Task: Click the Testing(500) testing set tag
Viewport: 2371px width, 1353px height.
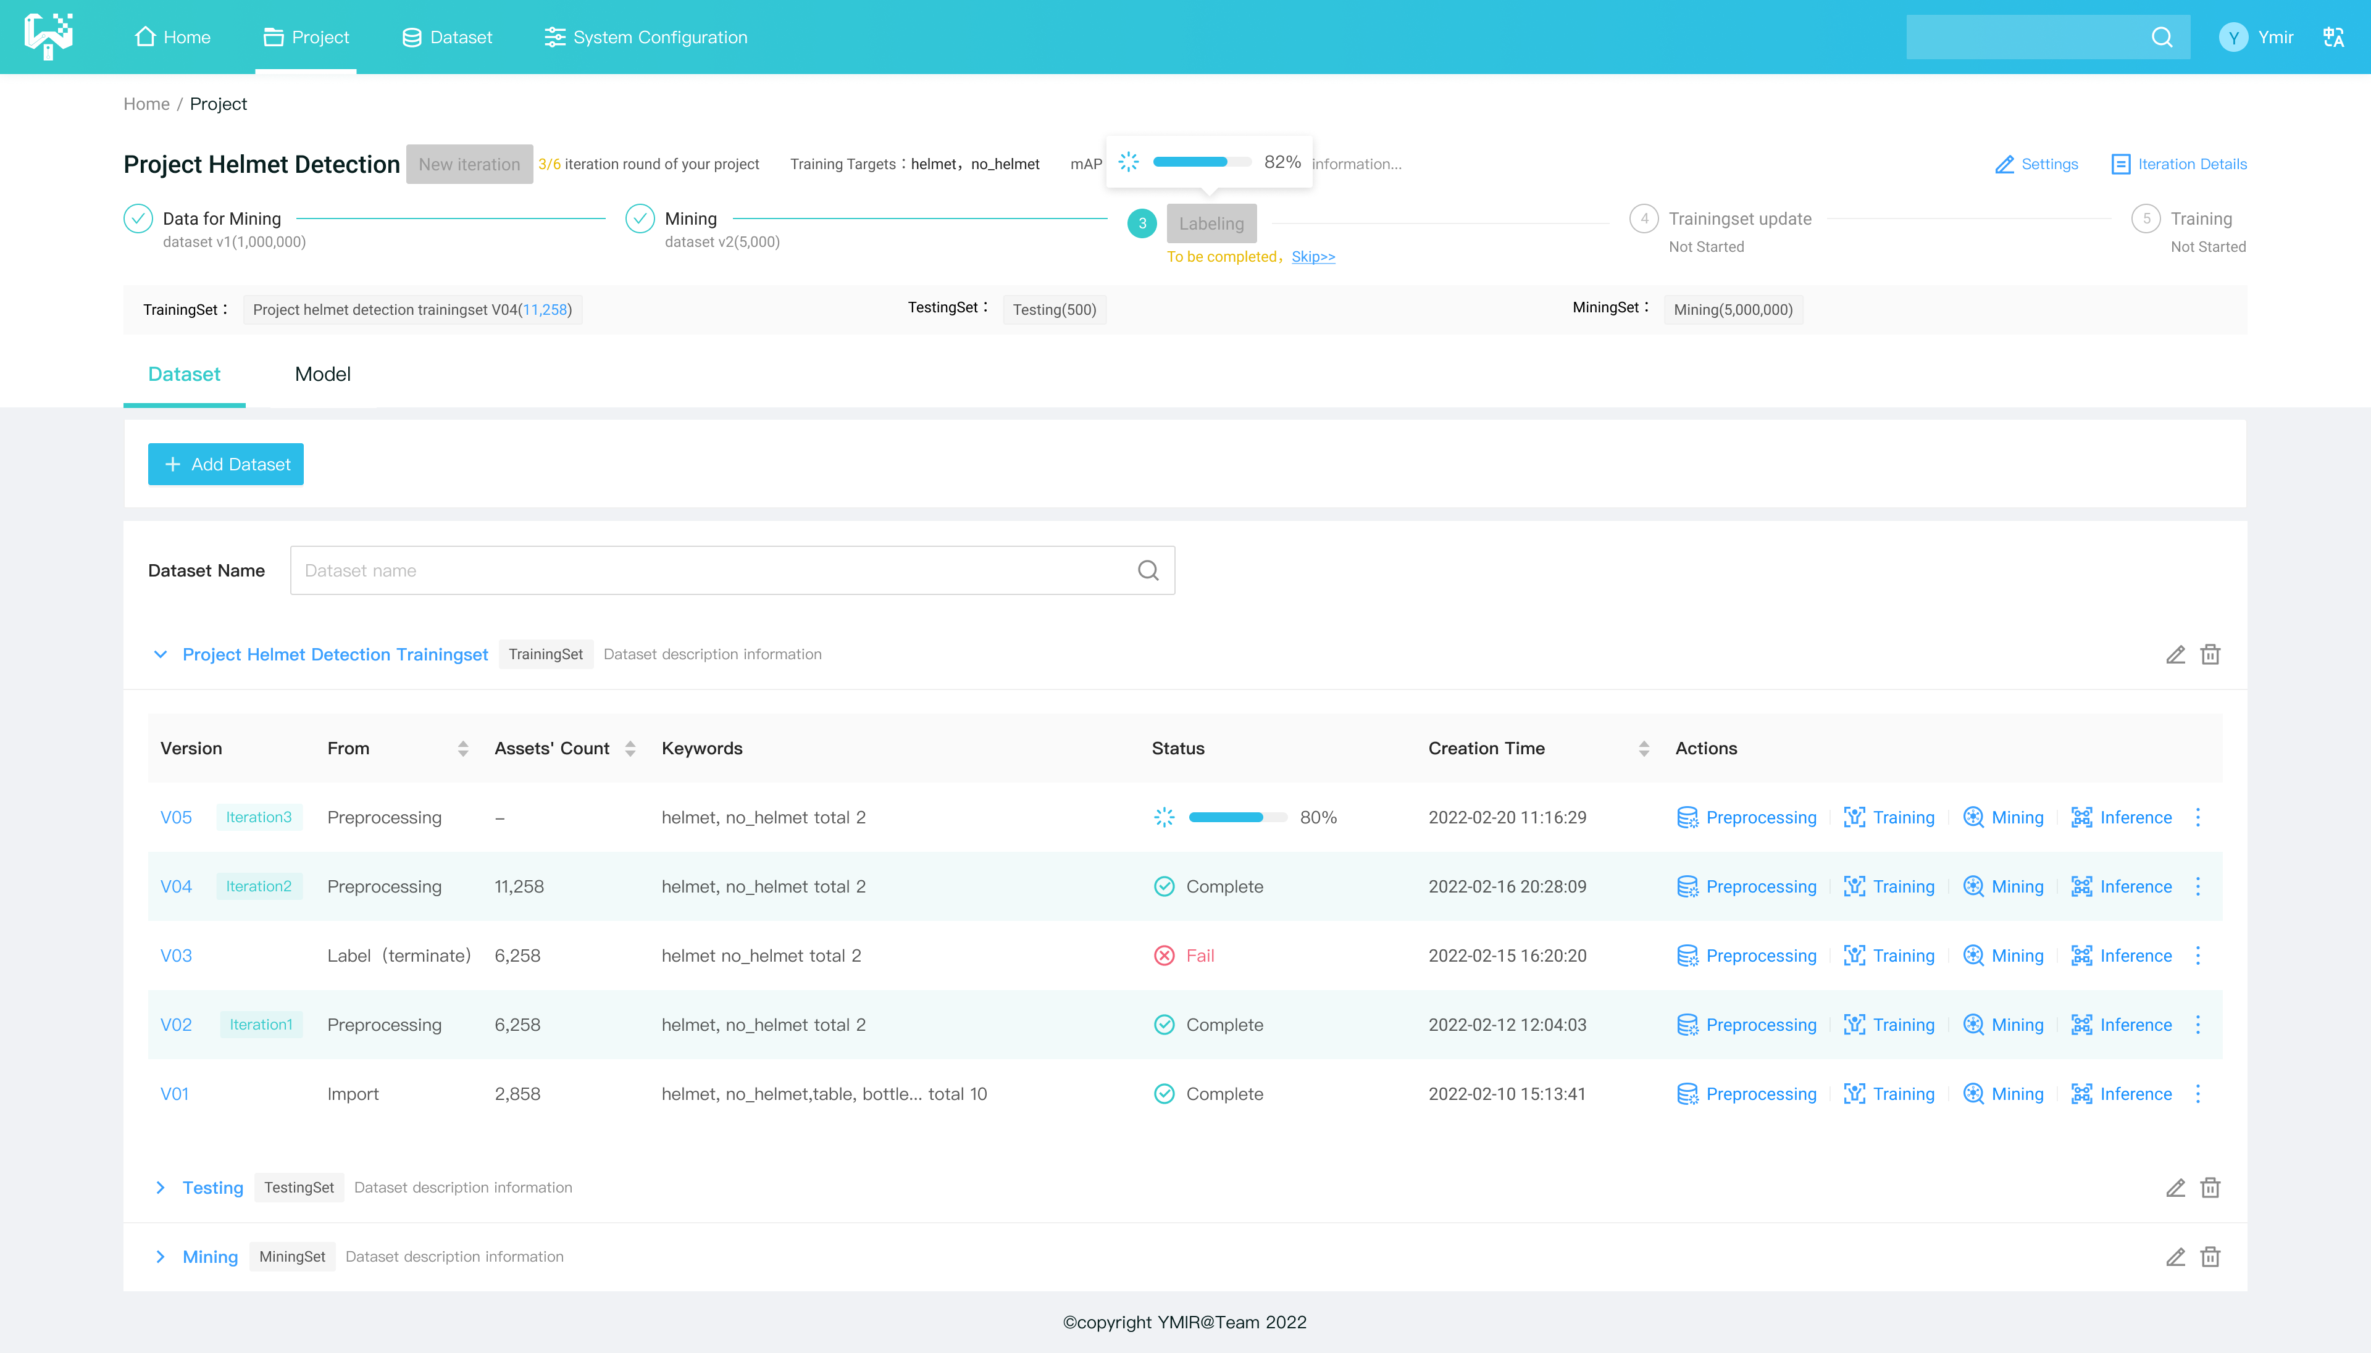Action: pos(1054,309)
